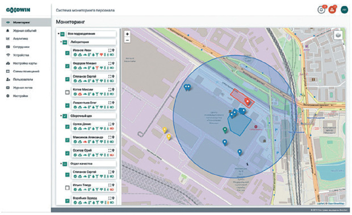Zoom out the map with minus
Screen dimensions: 352x215
127,40
